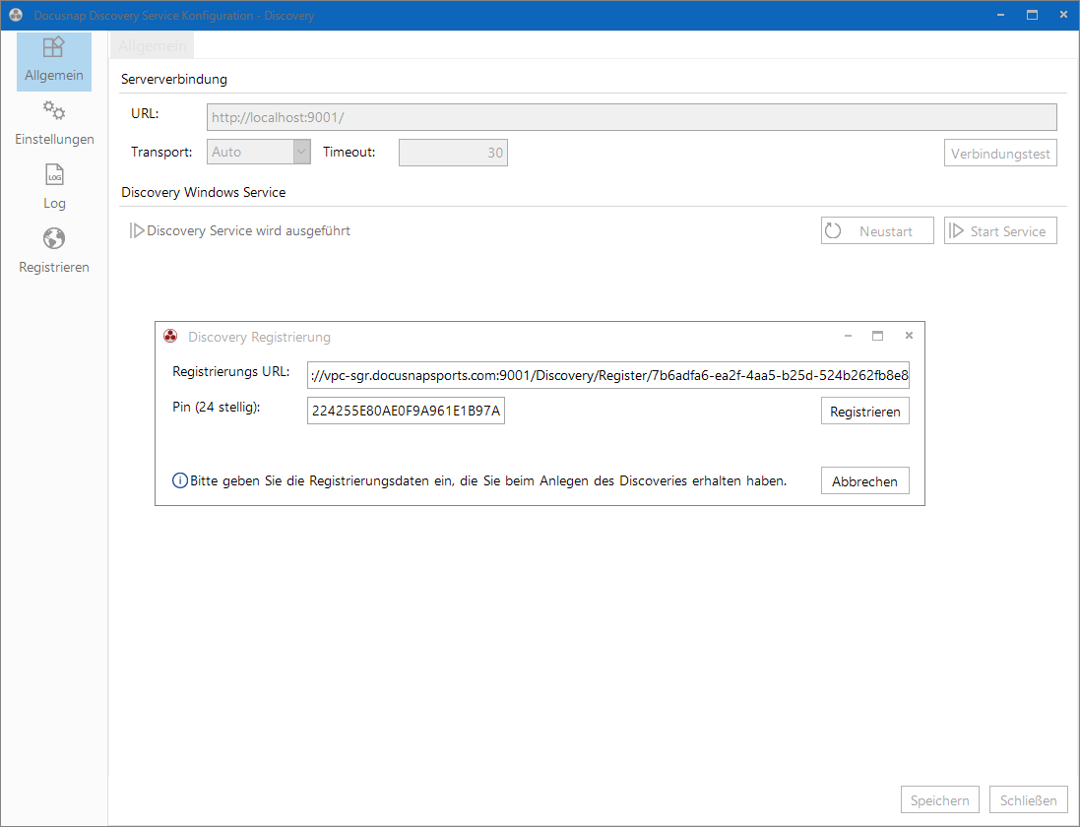The image size is (1080, 827).
Task: Click Abbrechen to cancel registration
Action: (865, 480)
